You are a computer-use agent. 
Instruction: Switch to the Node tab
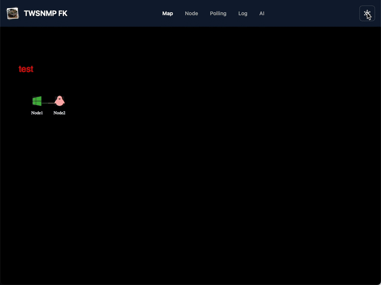191,13
